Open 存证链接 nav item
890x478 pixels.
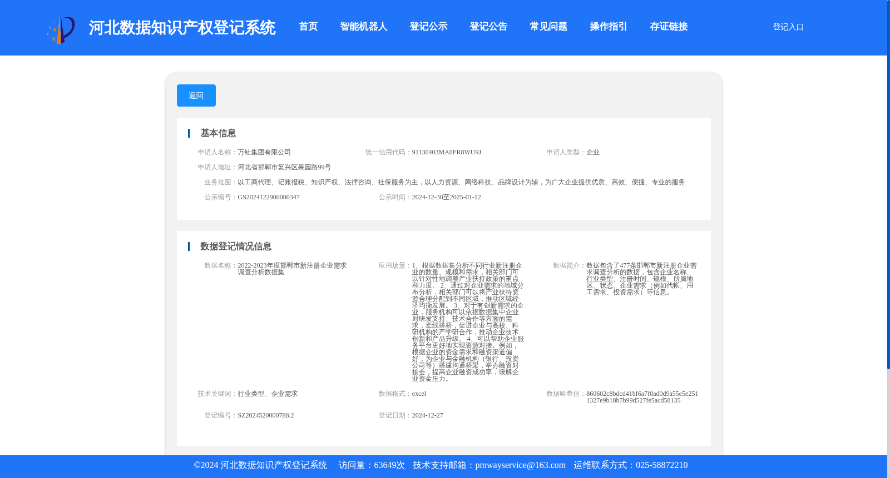669,27
